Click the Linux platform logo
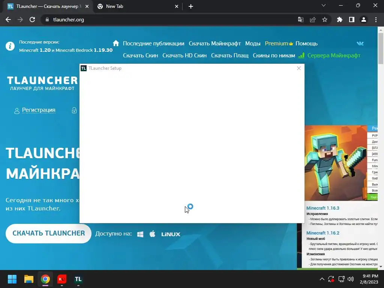Screen dimensions: 384x288 171,234
